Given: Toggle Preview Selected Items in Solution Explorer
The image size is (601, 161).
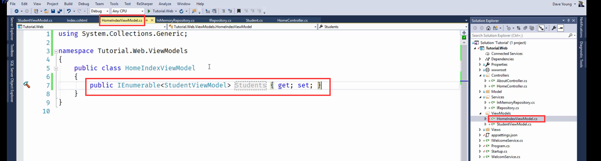Looking at the screenshot, I should pyautogui.click(x=561, y=28).
